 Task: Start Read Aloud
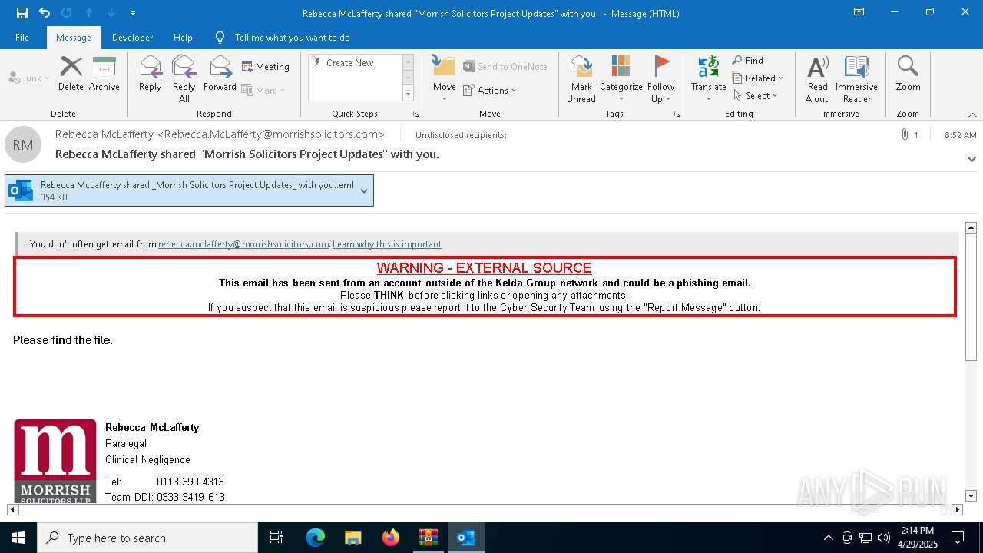tap(818, 78)
